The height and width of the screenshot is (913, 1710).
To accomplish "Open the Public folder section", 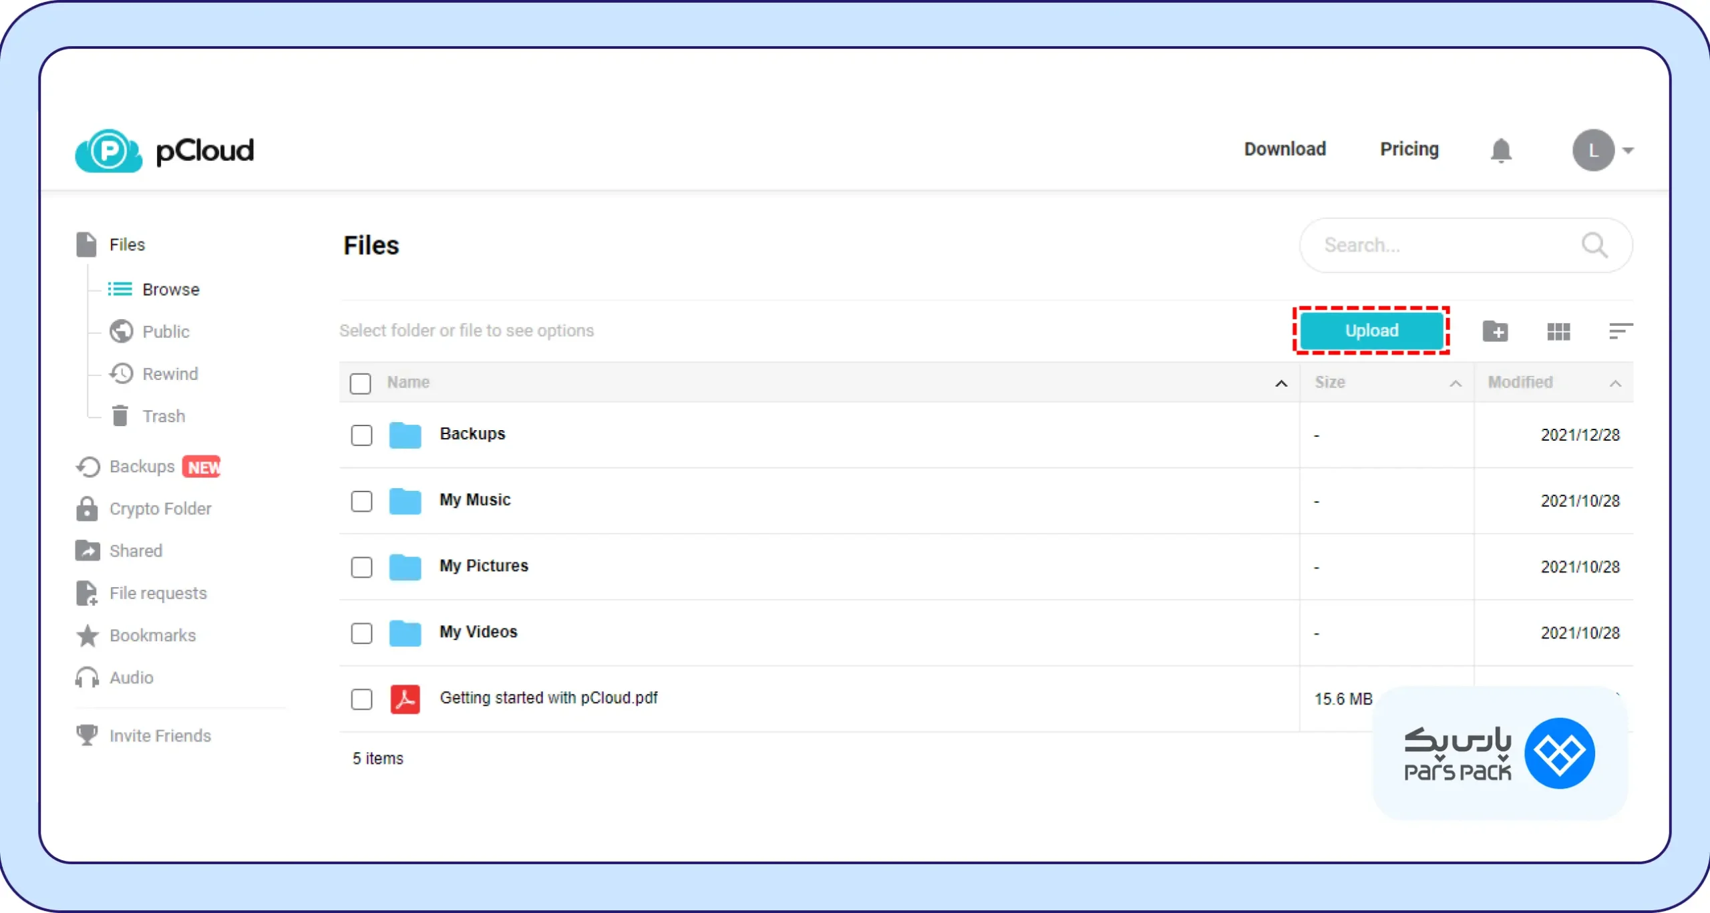I will click(166, 331).
